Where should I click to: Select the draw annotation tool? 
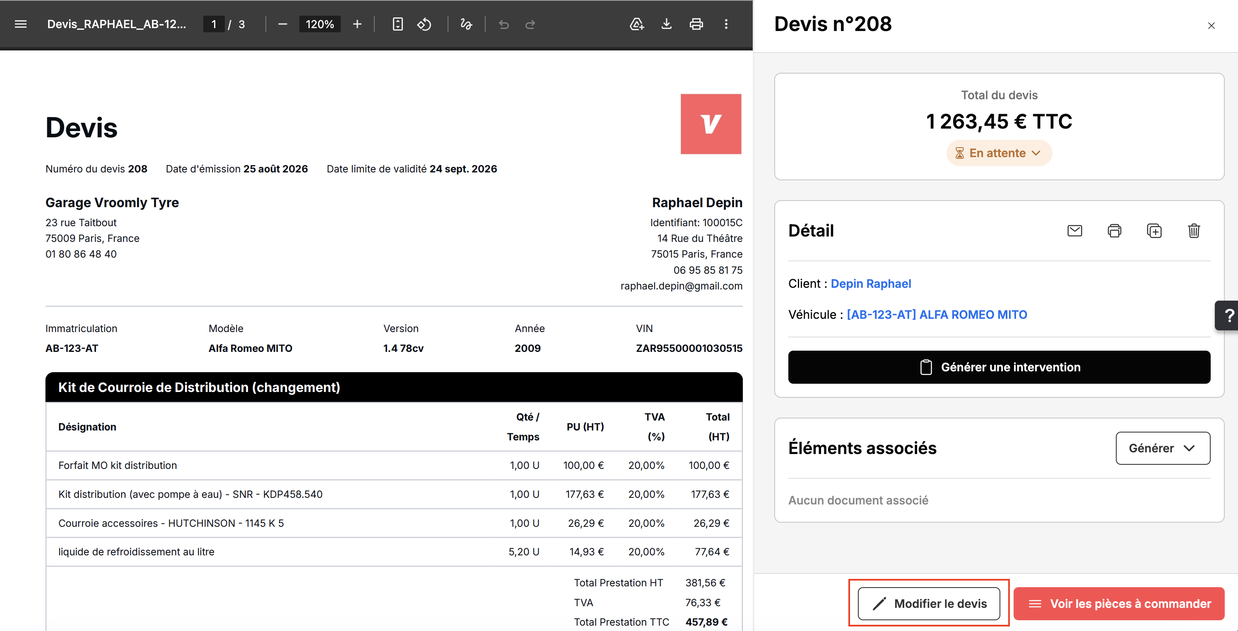coord(466,24)
